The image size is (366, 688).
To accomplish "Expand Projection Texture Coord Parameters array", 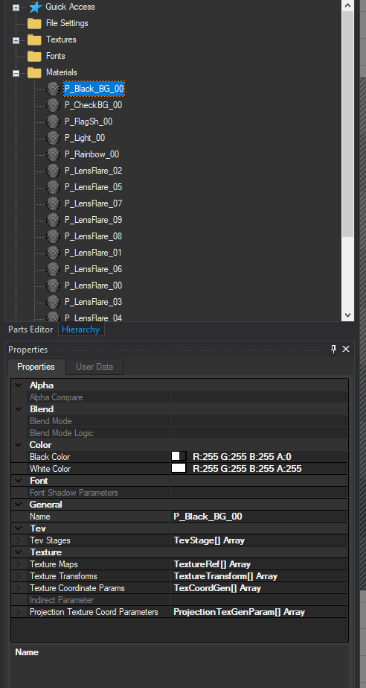I will click(x=19, y=612).
